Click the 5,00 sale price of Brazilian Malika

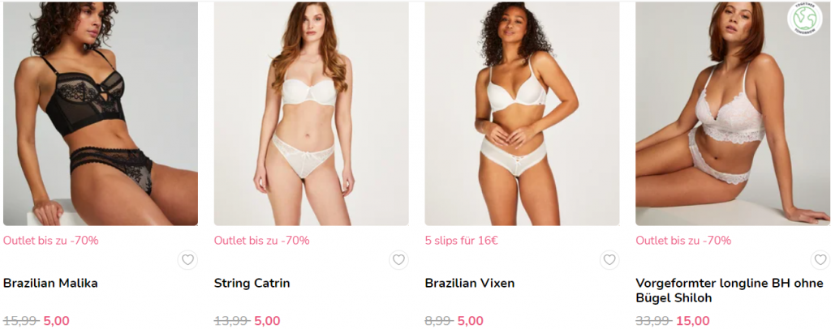point(56,321)
